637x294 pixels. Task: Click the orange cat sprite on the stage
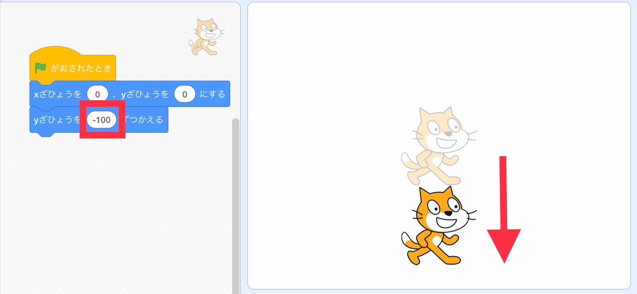point(438,226)
